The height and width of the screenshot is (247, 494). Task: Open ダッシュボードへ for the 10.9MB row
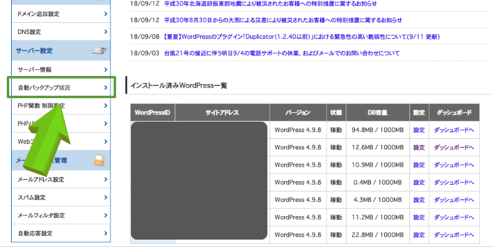click(x=454, y=165)
